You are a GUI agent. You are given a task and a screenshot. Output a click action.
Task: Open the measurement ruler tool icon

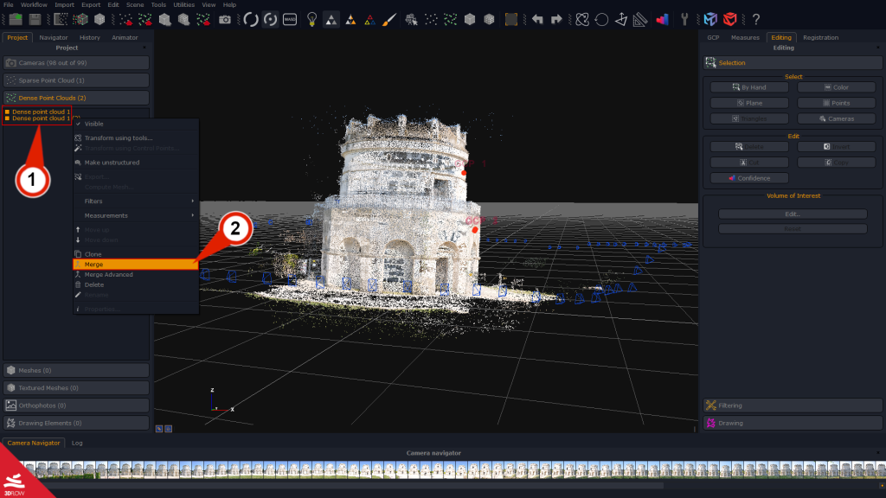click(x=639, y=18)
